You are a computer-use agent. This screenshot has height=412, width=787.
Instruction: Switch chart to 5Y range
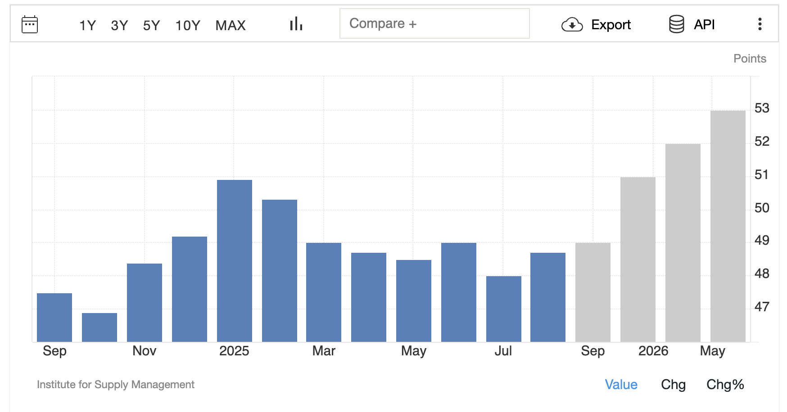151,25
